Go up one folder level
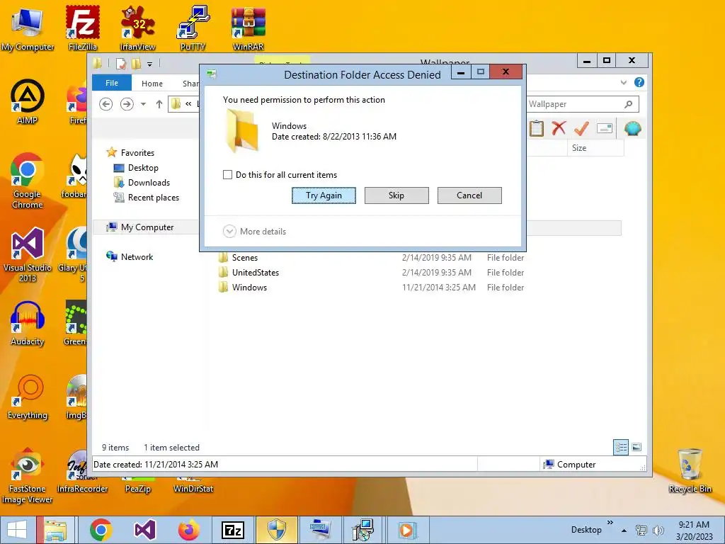Screen dimensions: 725x544 [x=159, y=104]
